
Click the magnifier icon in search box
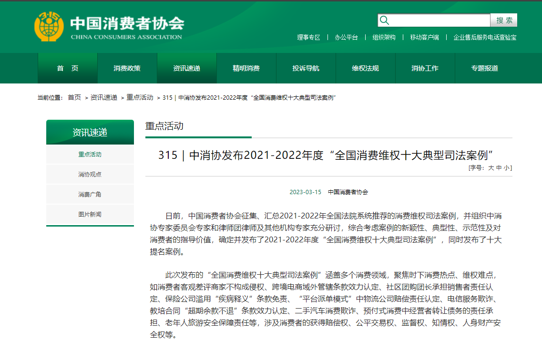tap(384, 21)
